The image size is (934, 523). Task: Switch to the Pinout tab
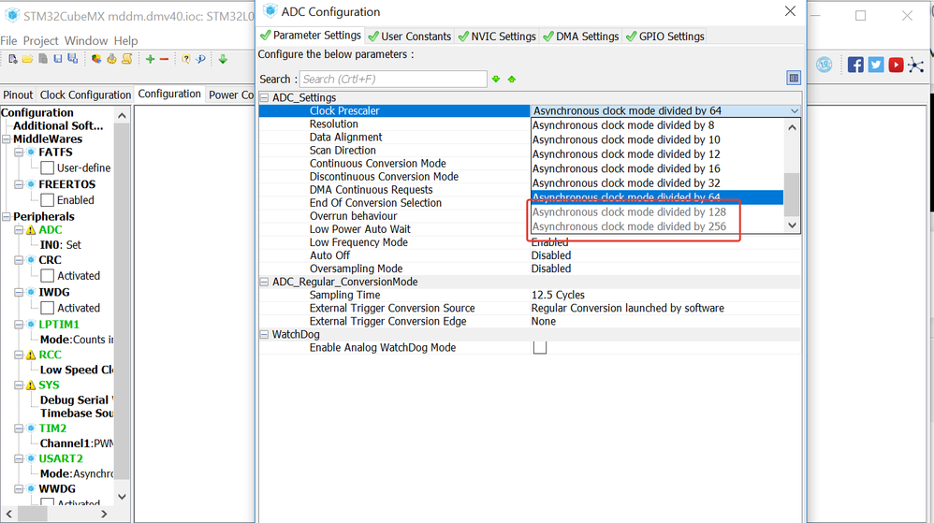[x=18, y=94]
